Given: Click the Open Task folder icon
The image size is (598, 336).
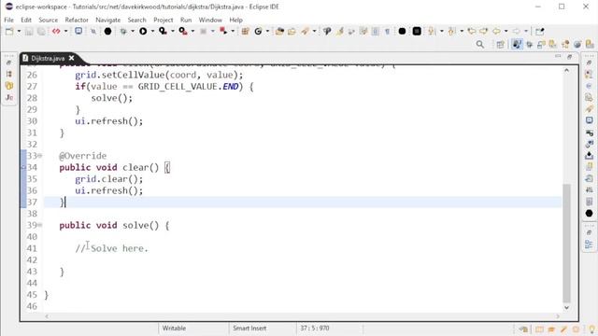Looking at the screenshot, I should point(292,31).
